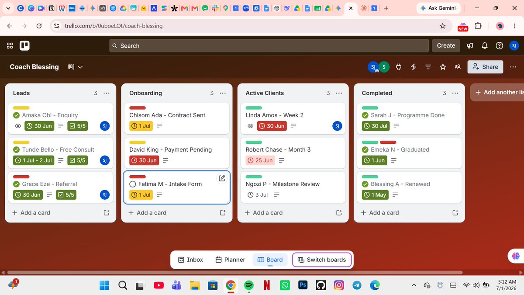Open the notifications bell icon
The width and height of the screenshot is (524, 295).
(485, 45)
